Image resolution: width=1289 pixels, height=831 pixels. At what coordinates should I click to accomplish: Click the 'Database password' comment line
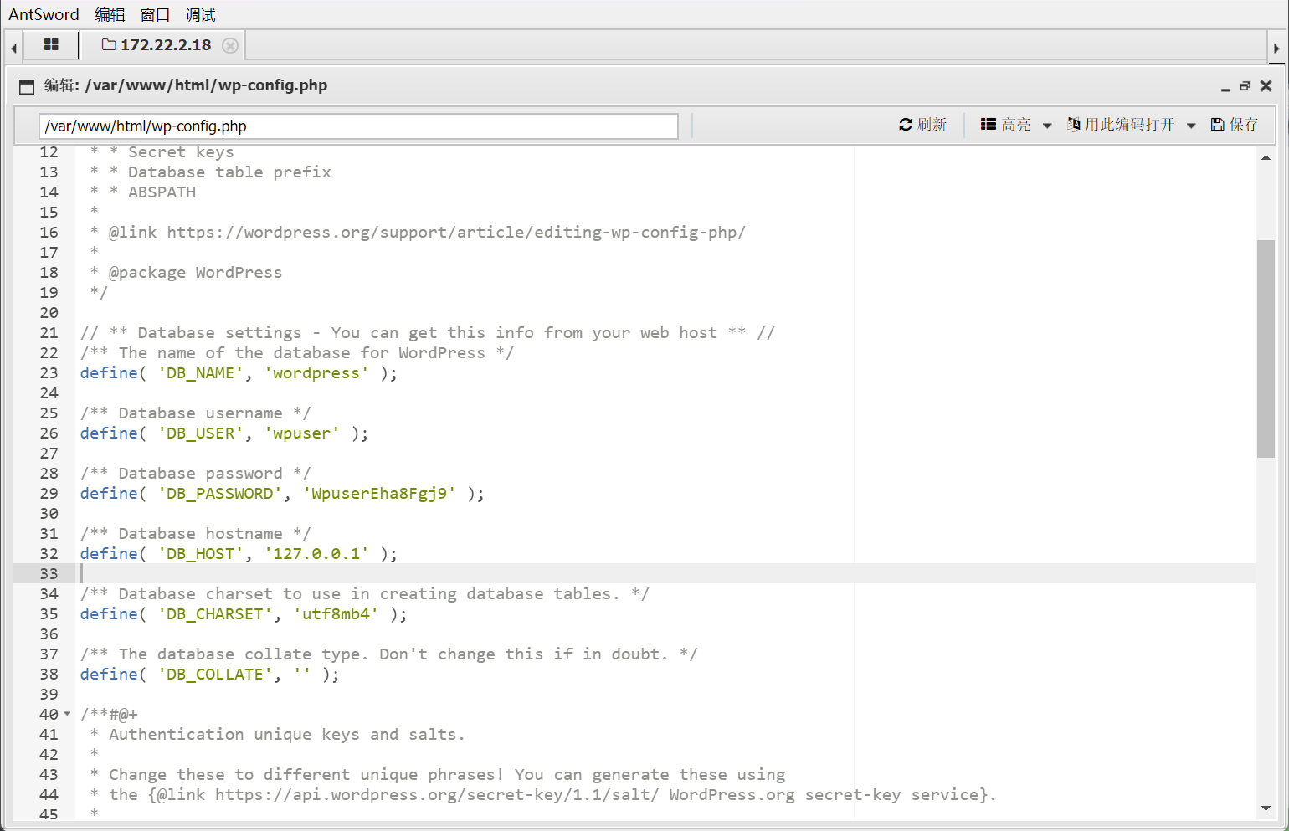pos(195,474)
